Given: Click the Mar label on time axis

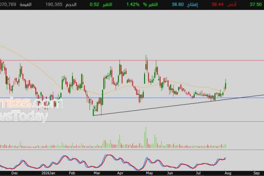Looking at the screenshot, I should (97, 173).
